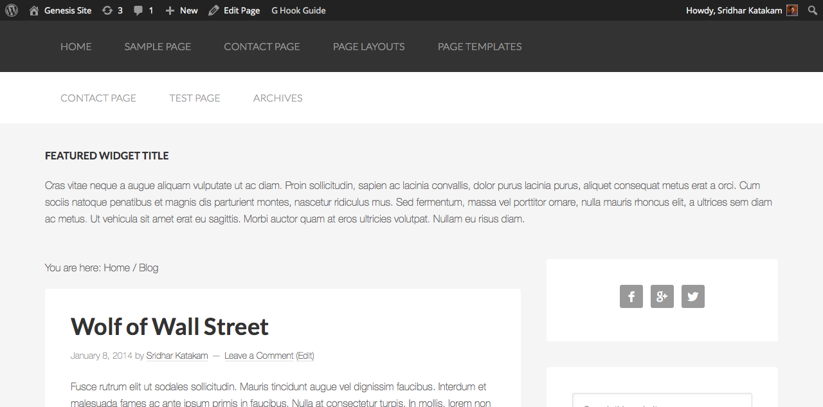
Task: Open the Wolf of Wall Street post title
Action: pos(169,326)
